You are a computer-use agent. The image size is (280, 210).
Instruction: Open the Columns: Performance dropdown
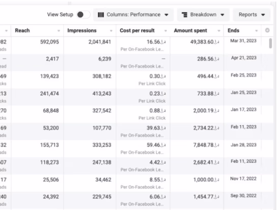click(133, 15)
